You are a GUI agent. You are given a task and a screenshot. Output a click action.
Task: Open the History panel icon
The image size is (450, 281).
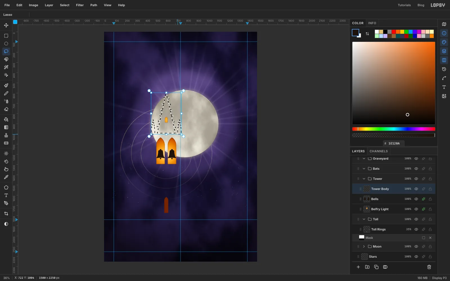coord(444,69)
